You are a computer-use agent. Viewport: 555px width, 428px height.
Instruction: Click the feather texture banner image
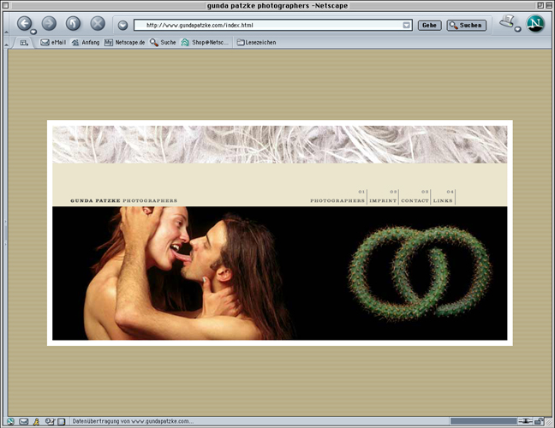(x=279, y=145)
